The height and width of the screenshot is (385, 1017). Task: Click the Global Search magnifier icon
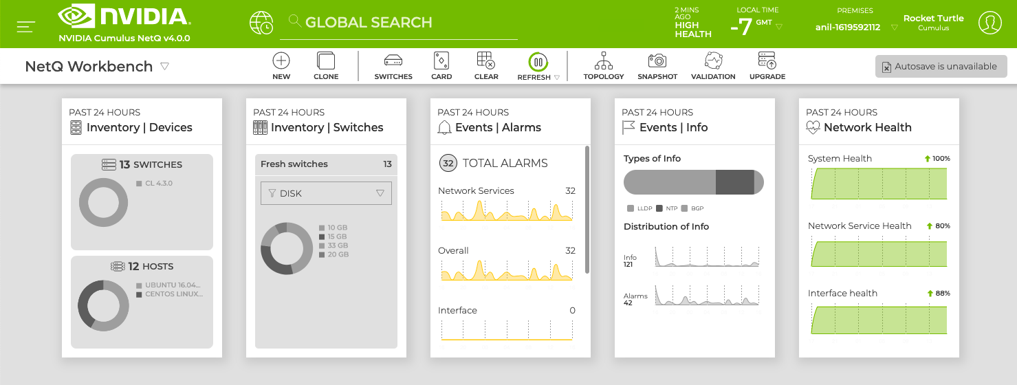pos(294,21)
